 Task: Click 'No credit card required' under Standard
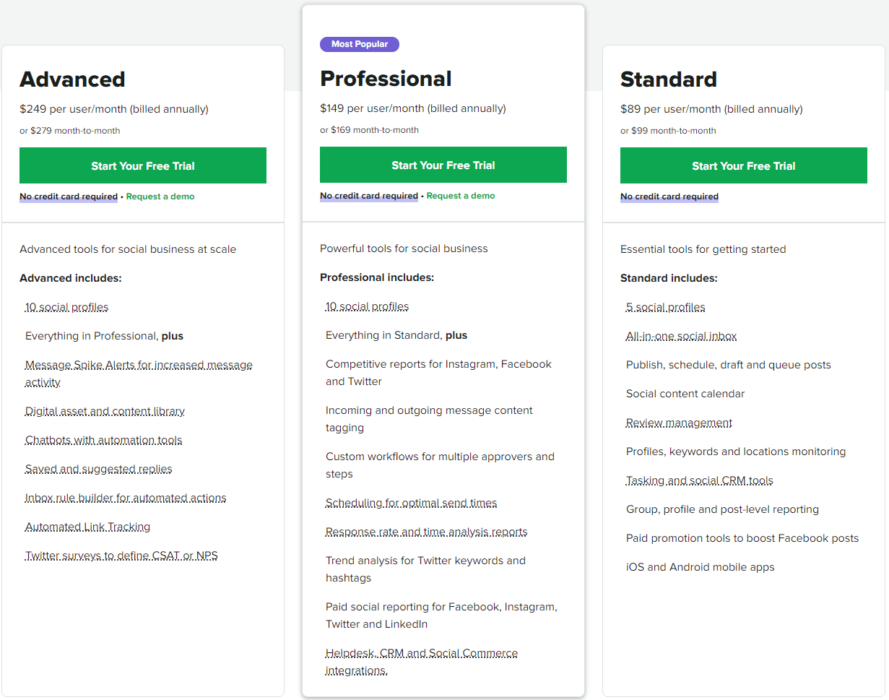pos(669,196)
